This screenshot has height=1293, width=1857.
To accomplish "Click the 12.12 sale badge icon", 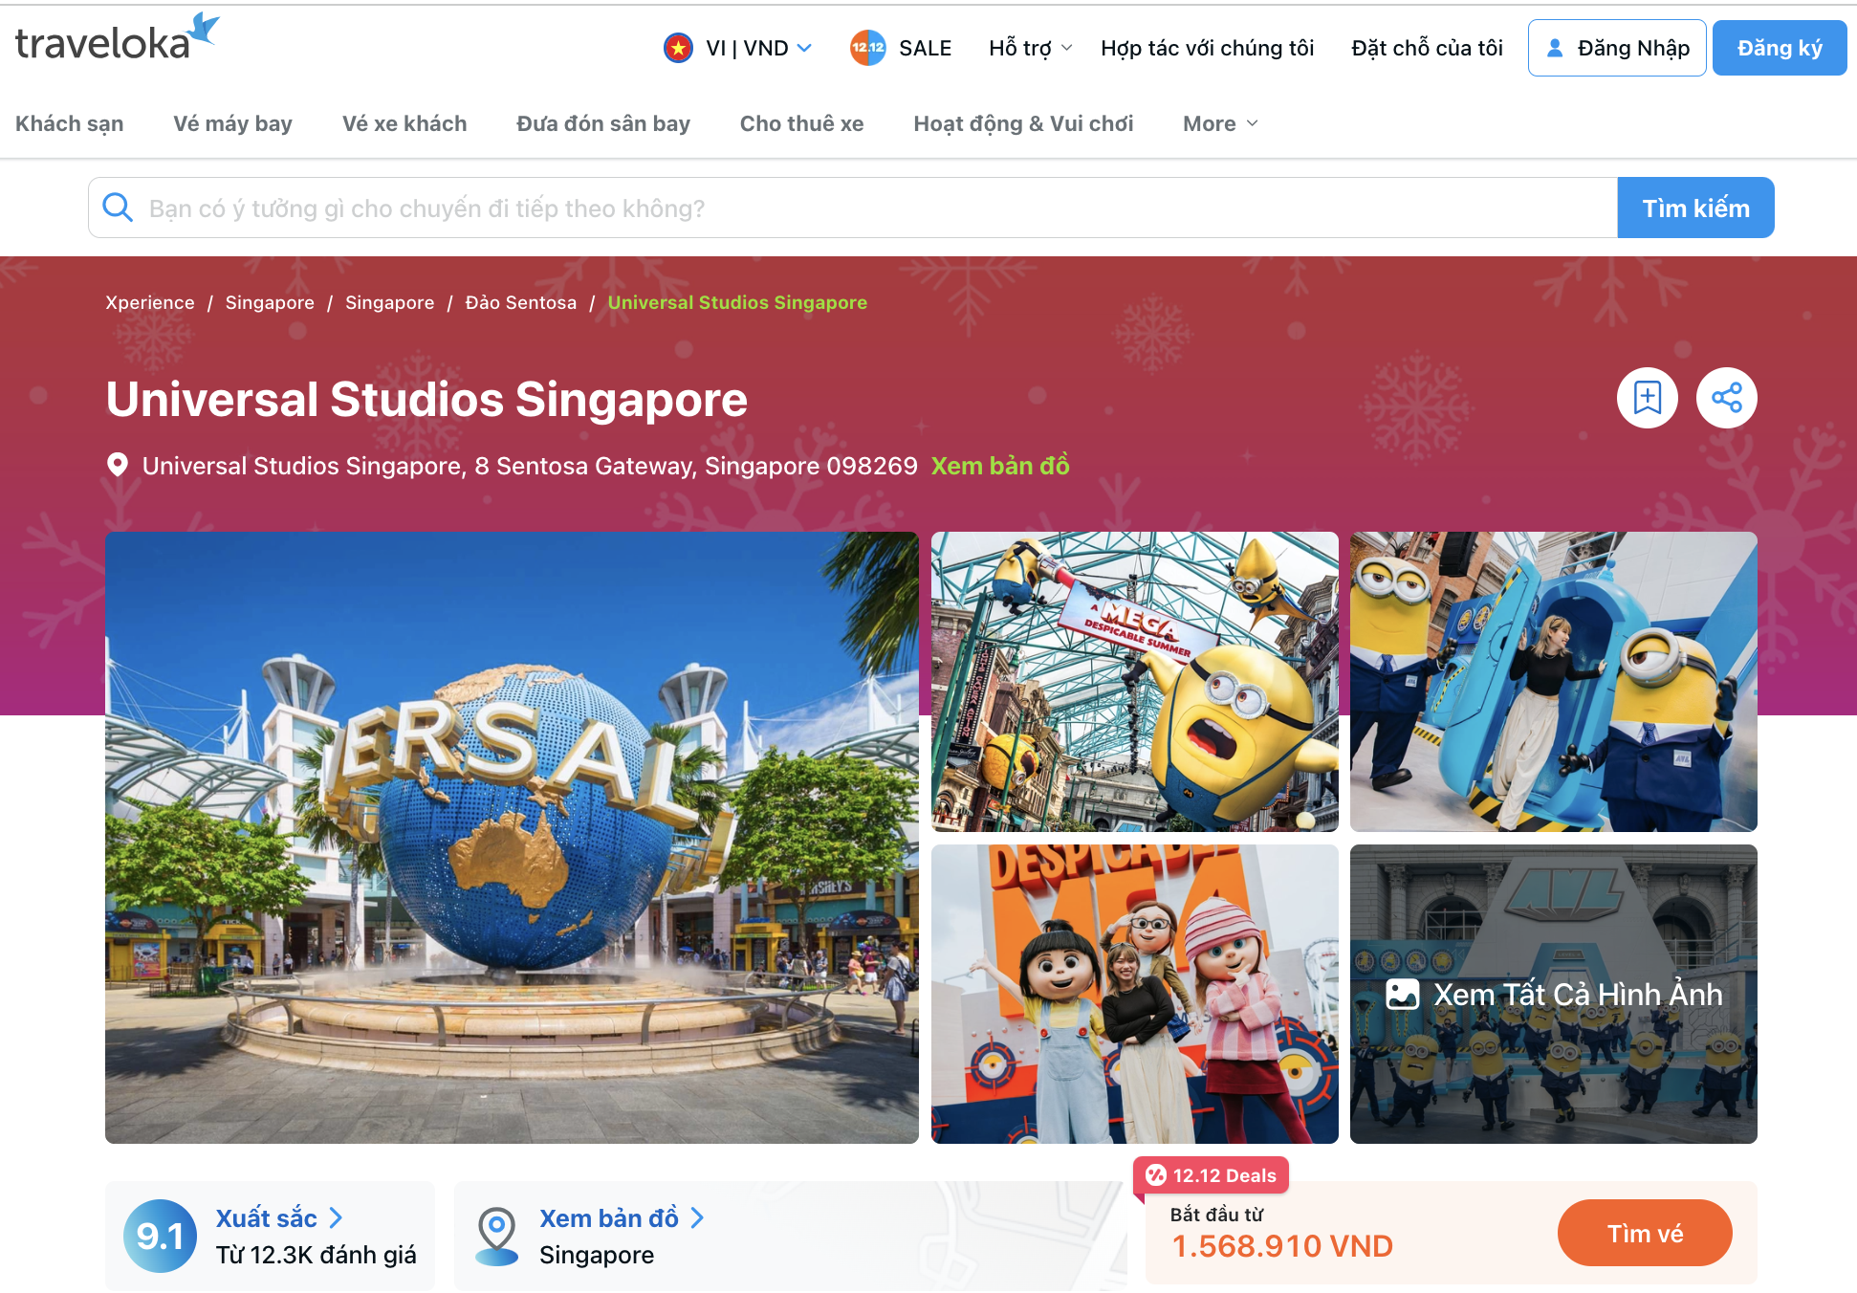I will click(867, 48).
